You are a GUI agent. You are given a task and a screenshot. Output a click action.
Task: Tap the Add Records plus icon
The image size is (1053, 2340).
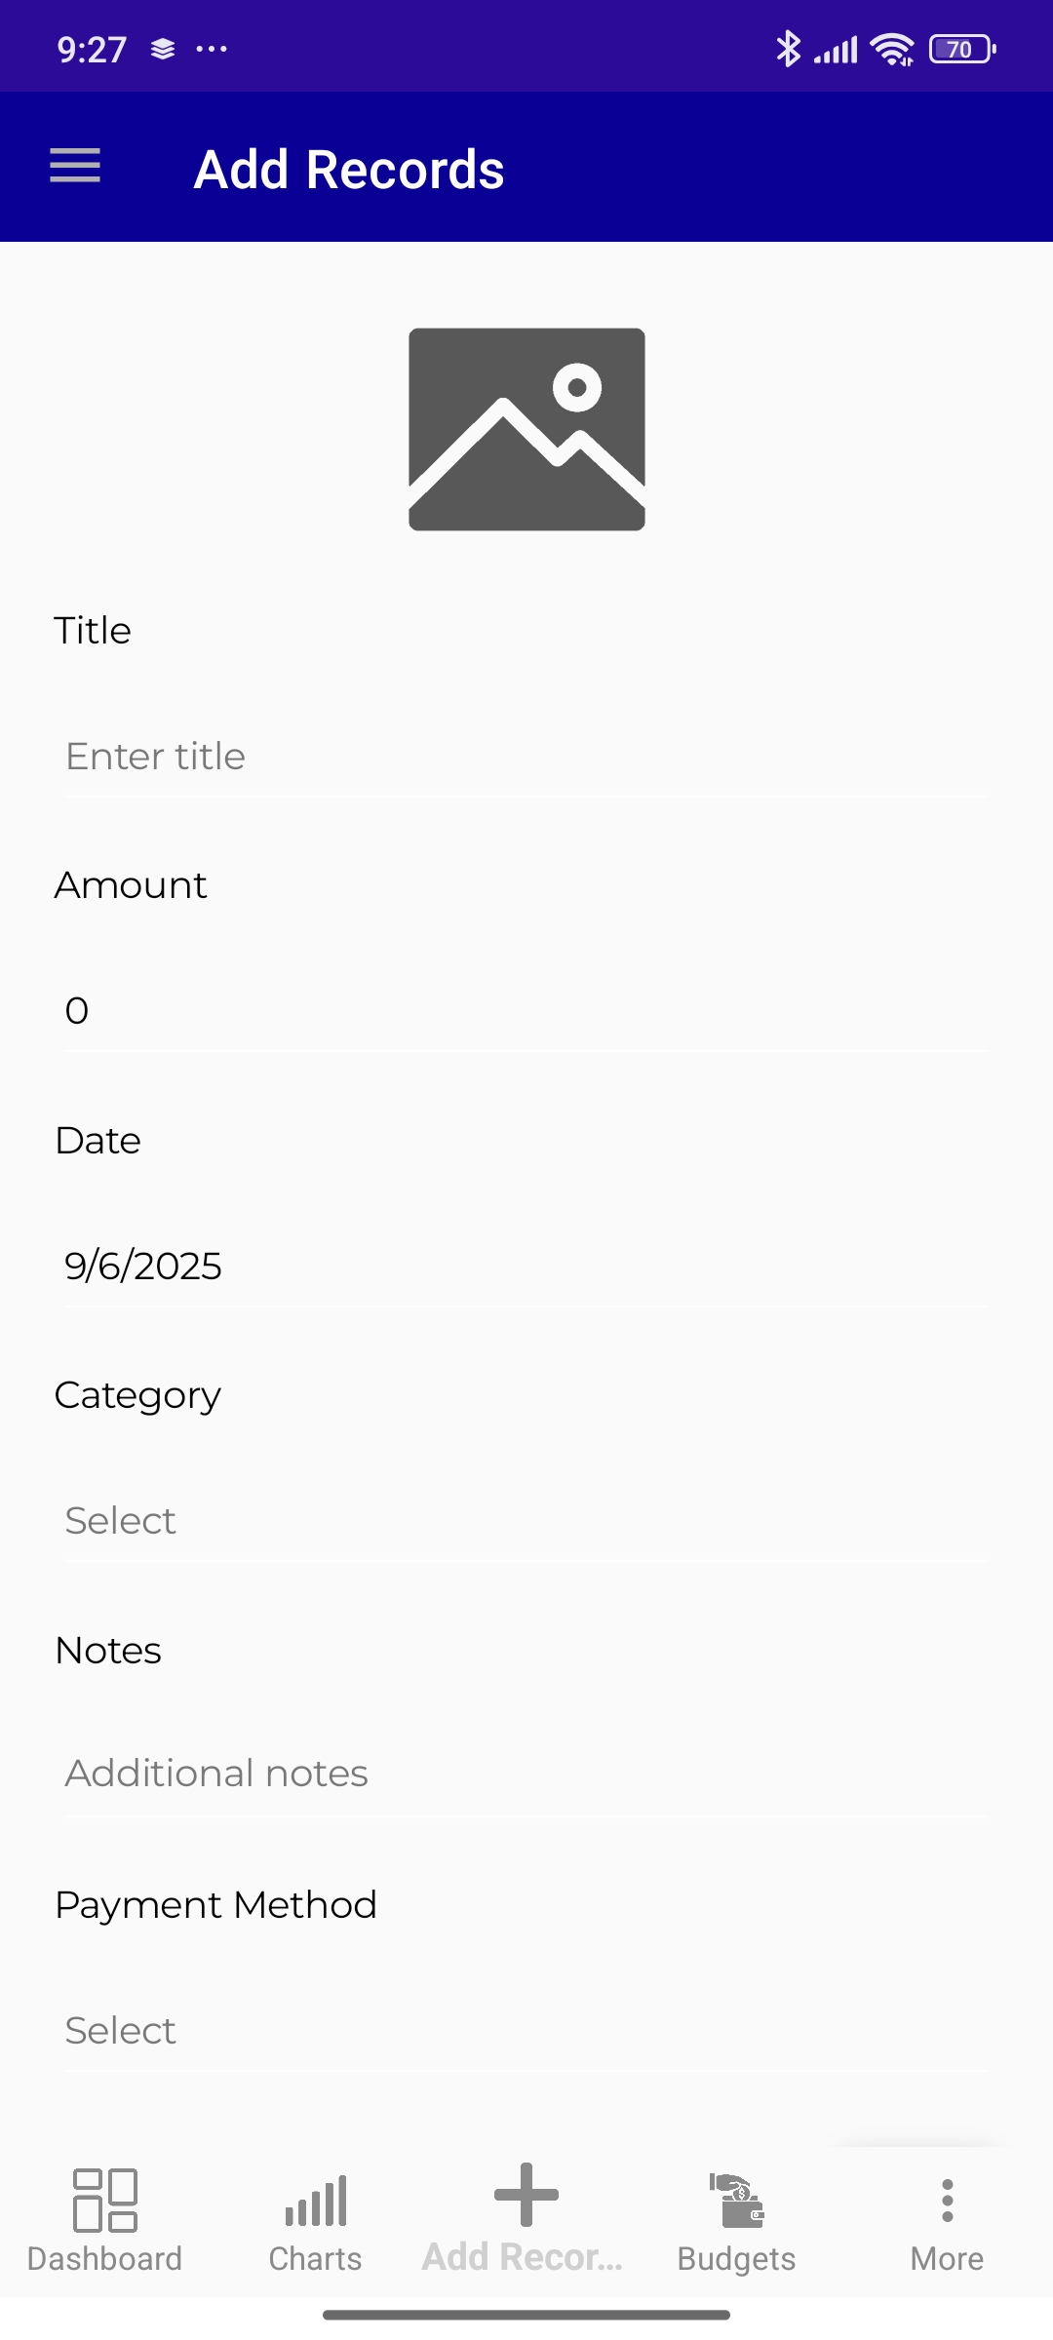click(526, 2195)
